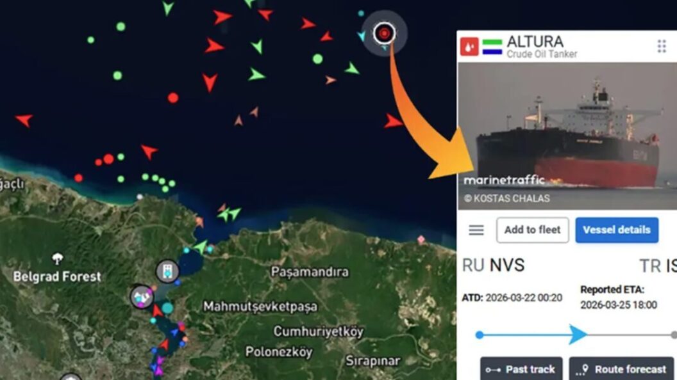Click the large green circle vessel near ALTURA

pyautogui.click(x=317, y=59)
